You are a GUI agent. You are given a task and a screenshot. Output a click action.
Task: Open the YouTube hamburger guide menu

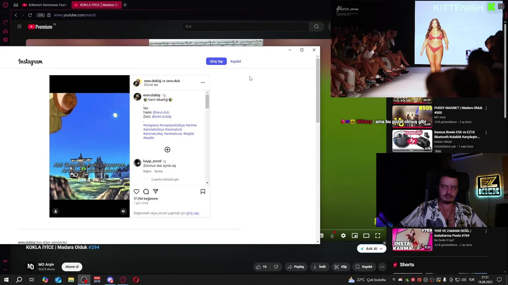pos(19,27)
